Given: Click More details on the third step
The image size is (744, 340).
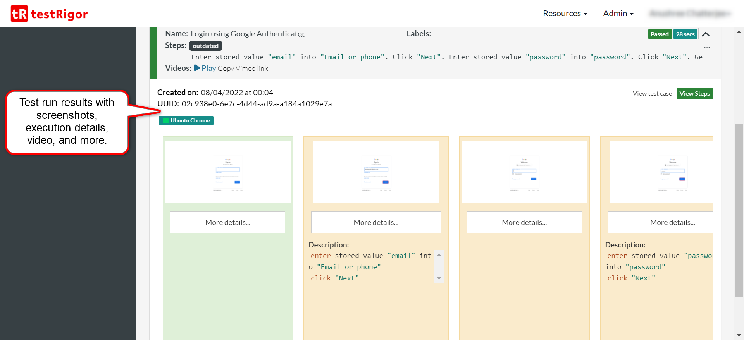Looking at the screenshot, I should [x=524, y=222].
